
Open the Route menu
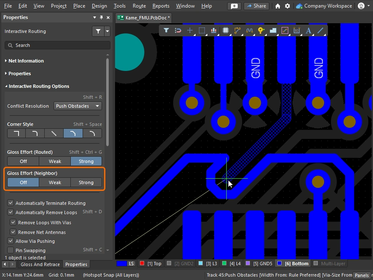tap(139, 6)
